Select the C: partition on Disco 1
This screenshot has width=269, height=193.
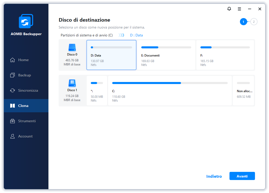click(x=170, y=91)
